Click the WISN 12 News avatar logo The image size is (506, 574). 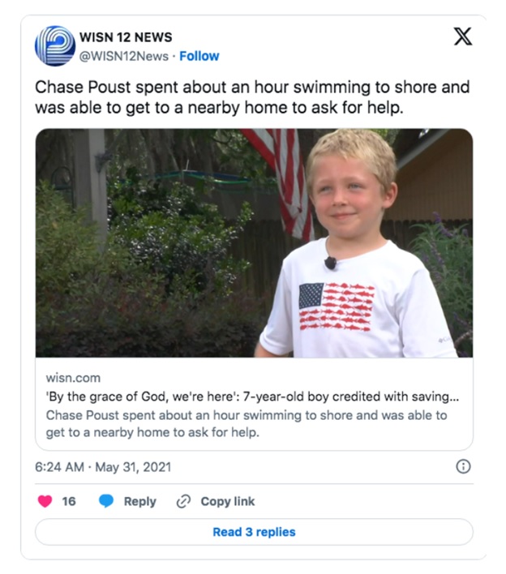coord(55,46)
